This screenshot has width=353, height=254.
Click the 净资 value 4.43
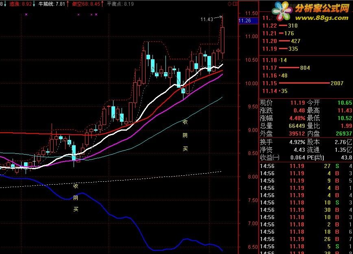pos(299,150)
